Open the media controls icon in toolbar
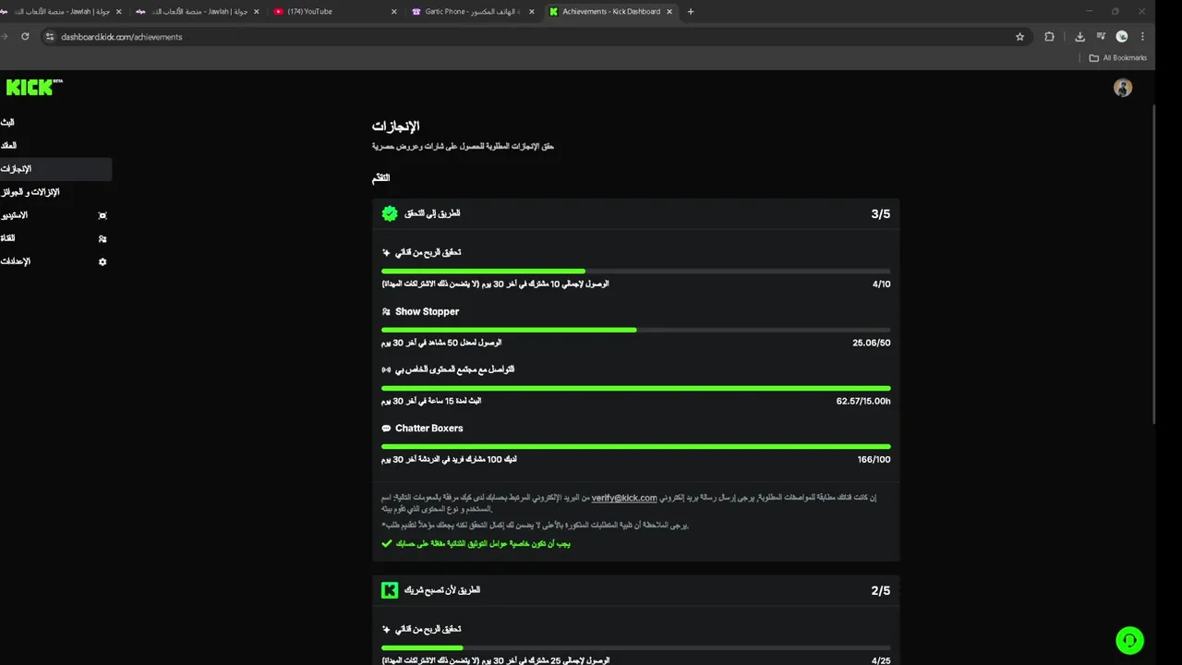1182x665 pixels. pos(1101,37)
